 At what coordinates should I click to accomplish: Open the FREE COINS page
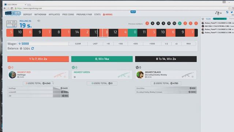pyautogui.click(x=68, y=15)
